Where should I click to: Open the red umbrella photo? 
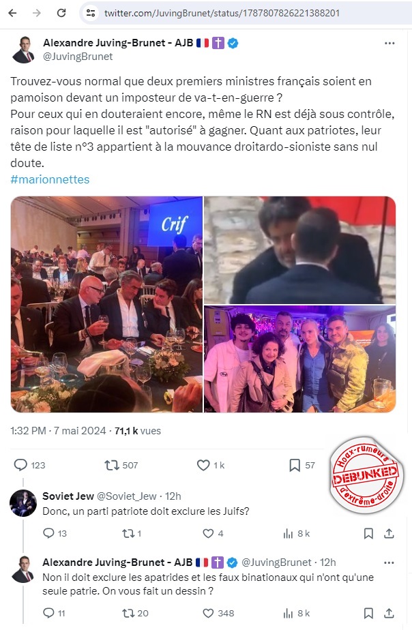click(x=300, y=250)
